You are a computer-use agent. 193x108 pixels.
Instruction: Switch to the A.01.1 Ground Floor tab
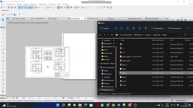pos(37,18)
